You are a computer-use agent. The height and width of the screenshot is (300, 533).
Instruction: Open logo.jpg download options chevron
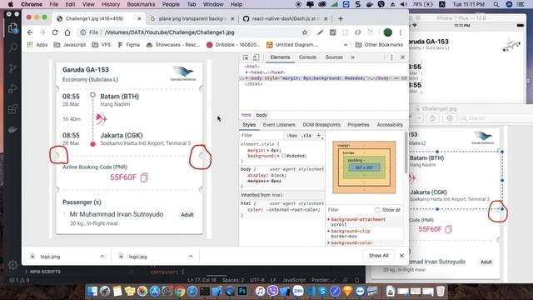coord(191,256)
